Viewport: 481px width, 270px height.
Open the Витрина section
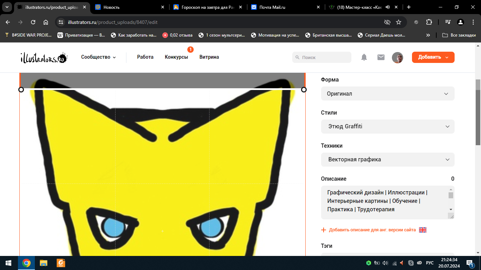[x=209, y=57]
